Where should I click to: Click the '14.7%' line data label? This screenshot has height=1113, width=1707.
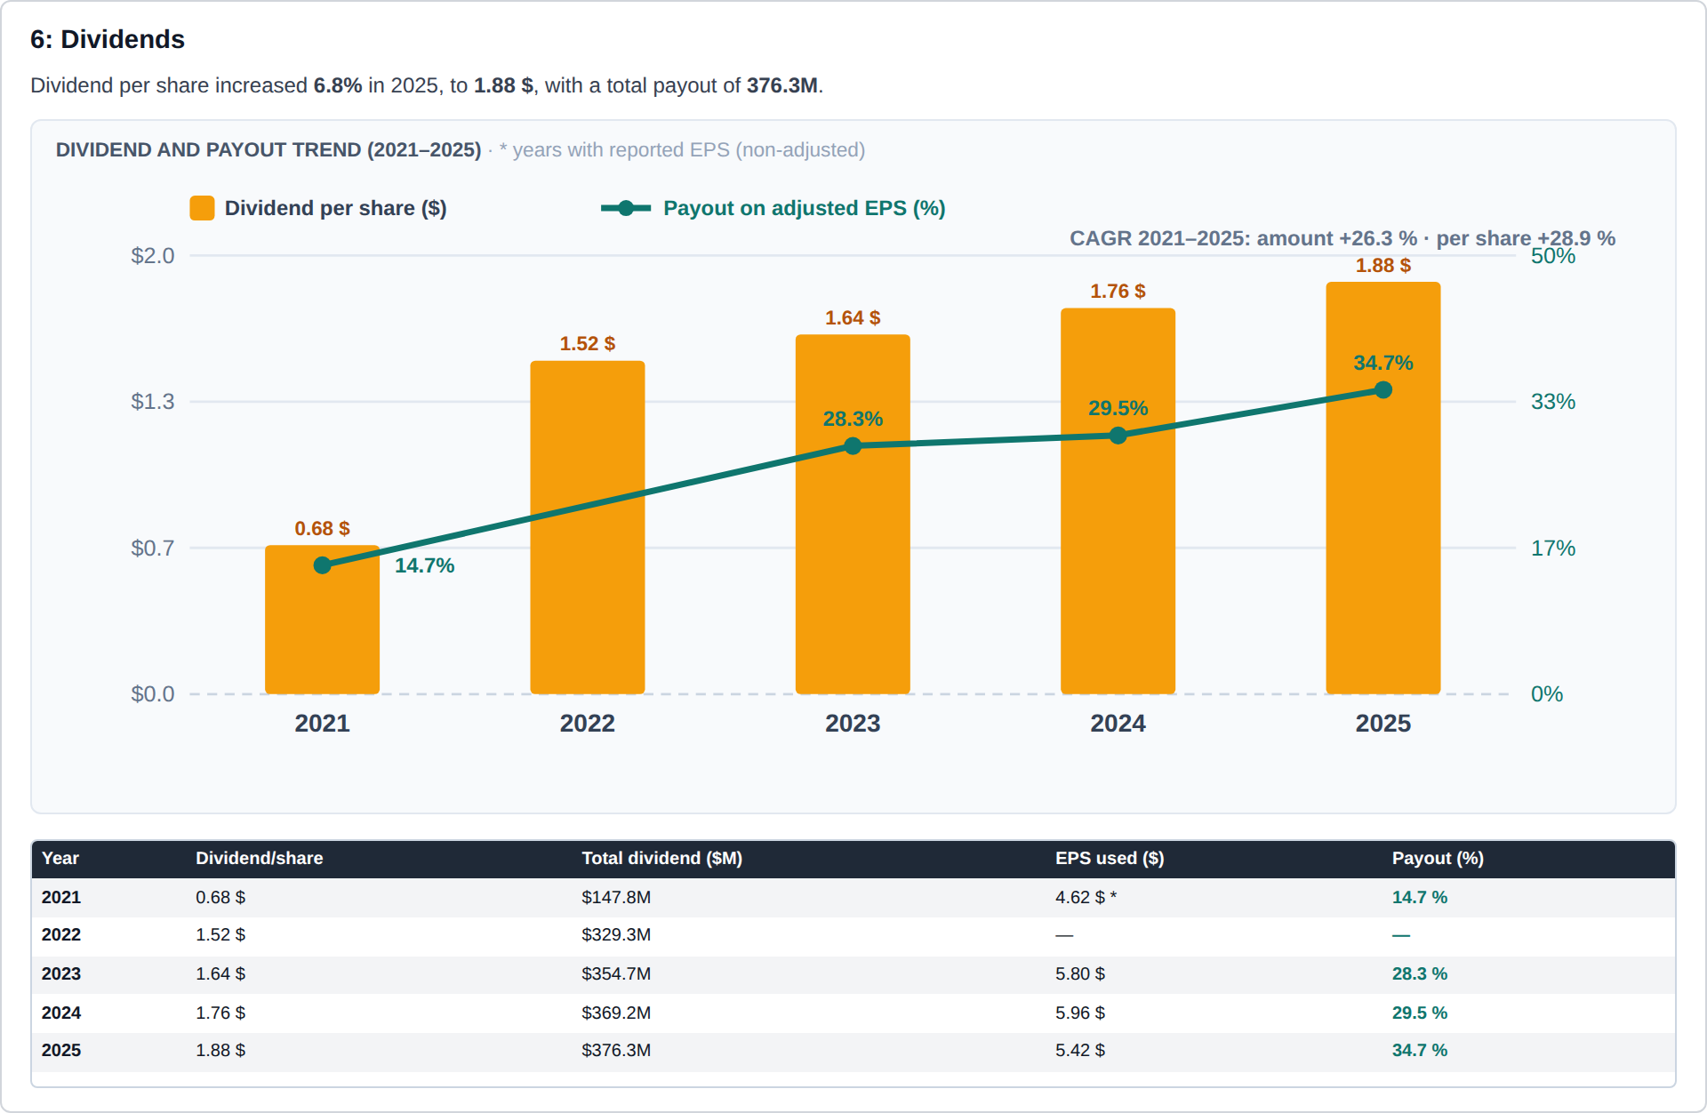point(424,565)
